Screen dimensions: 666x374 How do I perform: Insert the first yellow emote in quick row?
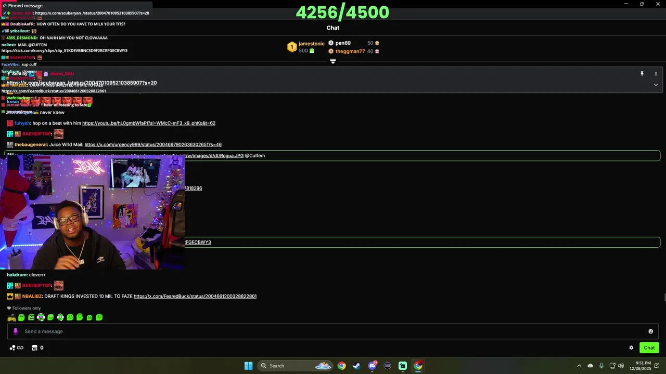(x=11, y=317)
